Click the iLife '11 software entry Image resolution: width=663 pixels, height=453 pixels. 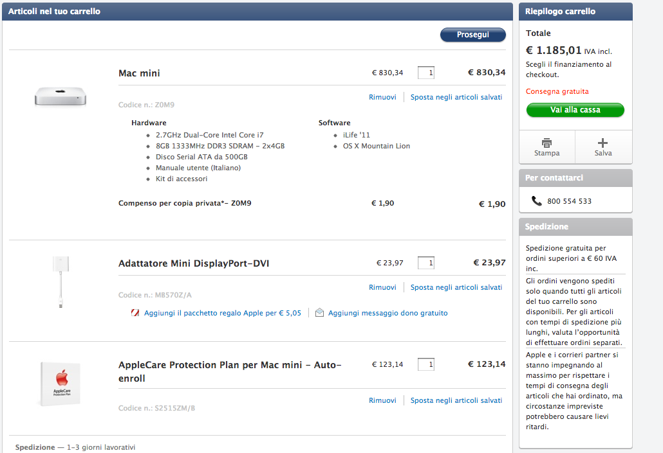tap(356, 135)
